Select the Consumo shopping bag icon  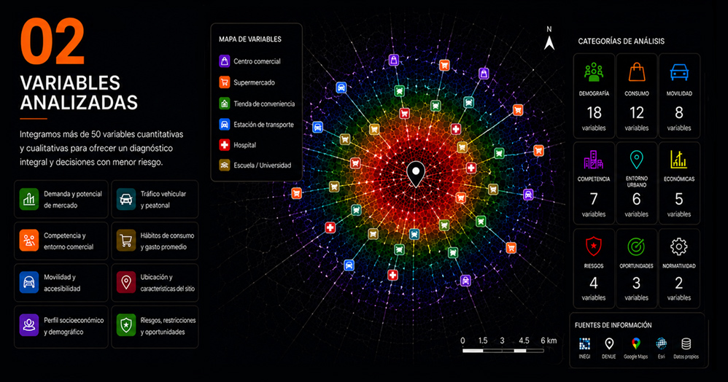coord(637,72)
